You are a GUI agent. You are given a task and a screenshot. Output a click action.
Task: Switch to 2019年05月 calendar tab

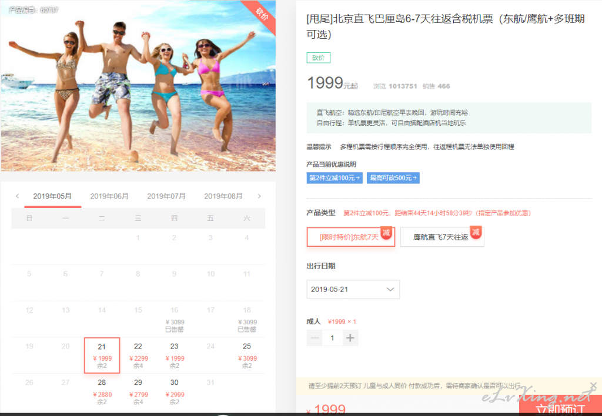(x=52, y=196)
